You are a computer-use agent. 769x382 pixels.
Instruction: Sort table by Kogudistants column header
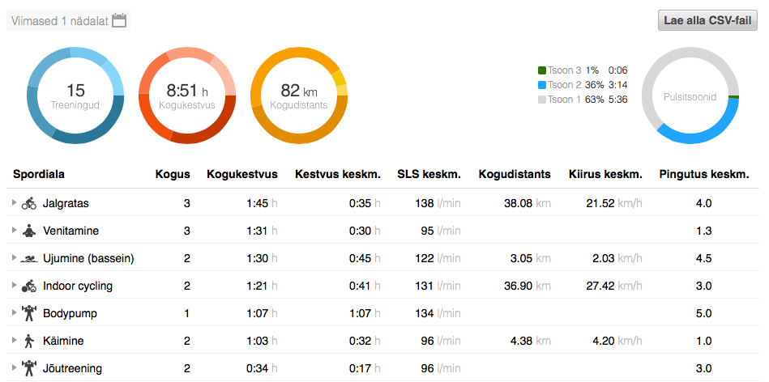[x=515, y=174]
